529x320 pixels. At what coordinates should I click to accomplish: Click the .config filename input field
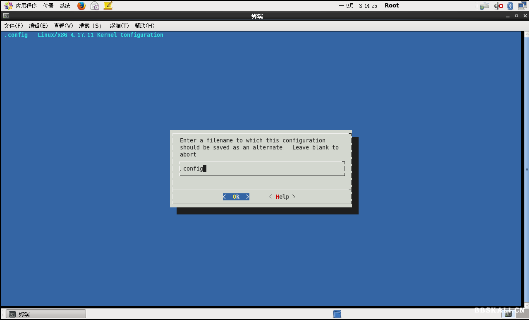[261, 168]
